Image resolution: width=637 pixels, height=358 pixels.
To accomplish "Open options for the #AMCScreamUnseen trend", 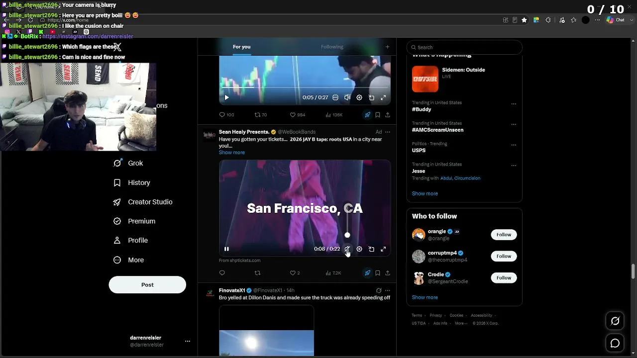I will point(514,124).
